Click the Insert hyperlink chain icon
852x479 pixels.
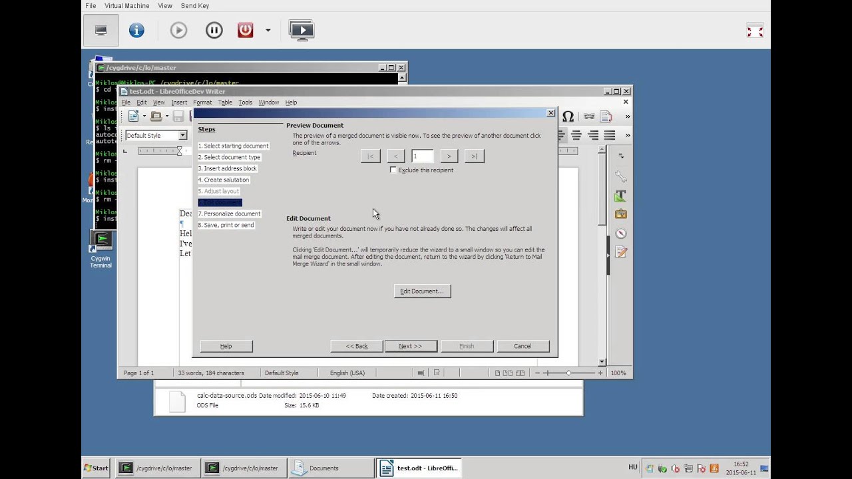tap(589, 116)
